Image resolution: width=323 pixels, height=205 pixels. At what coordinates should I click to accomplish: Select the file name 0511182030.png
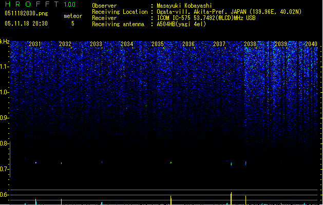point(26,13)
